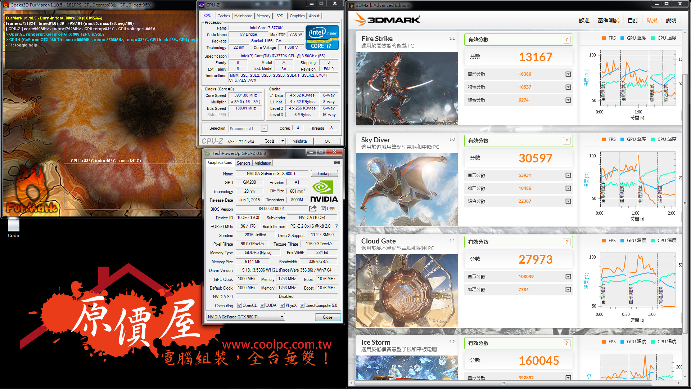The width and height of the screenshot is (691, 389).
Task: Click the orange FPS legend swatch for Fire Strike
Action: 604,38
